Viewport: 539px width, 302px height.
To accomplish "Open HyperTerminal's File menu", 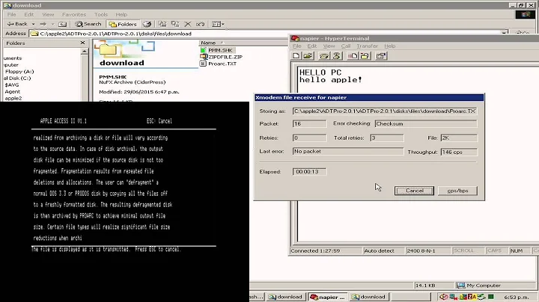I will coord(297,46).
